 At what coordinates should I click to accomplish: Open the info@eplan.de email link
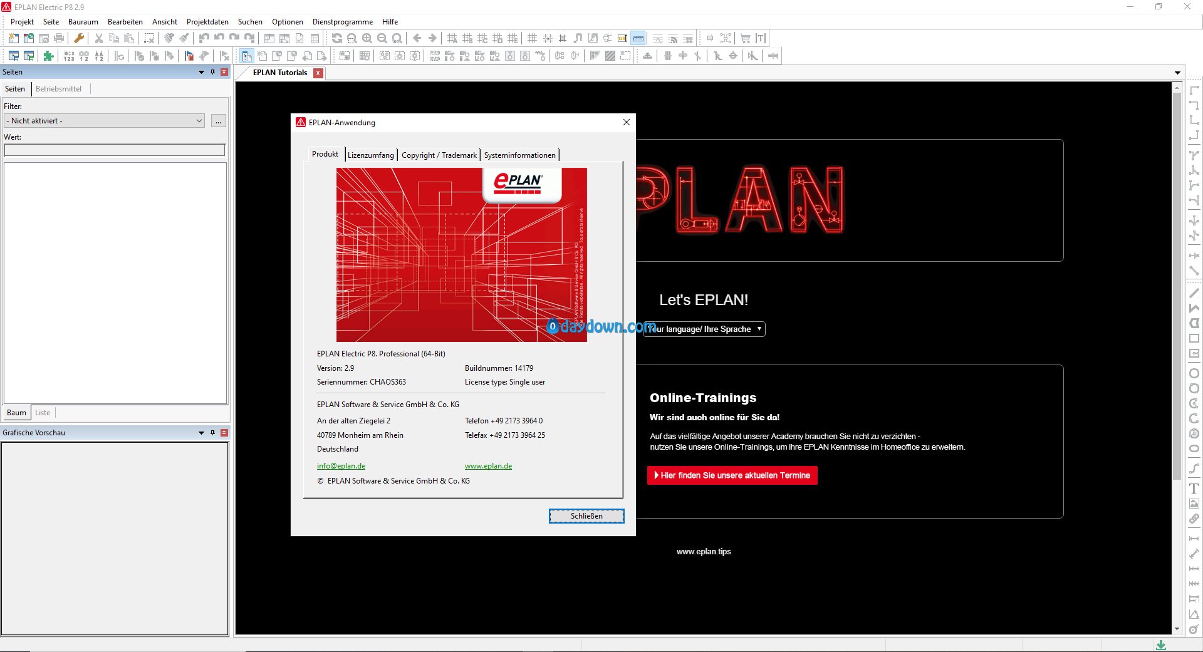point(341,466)
